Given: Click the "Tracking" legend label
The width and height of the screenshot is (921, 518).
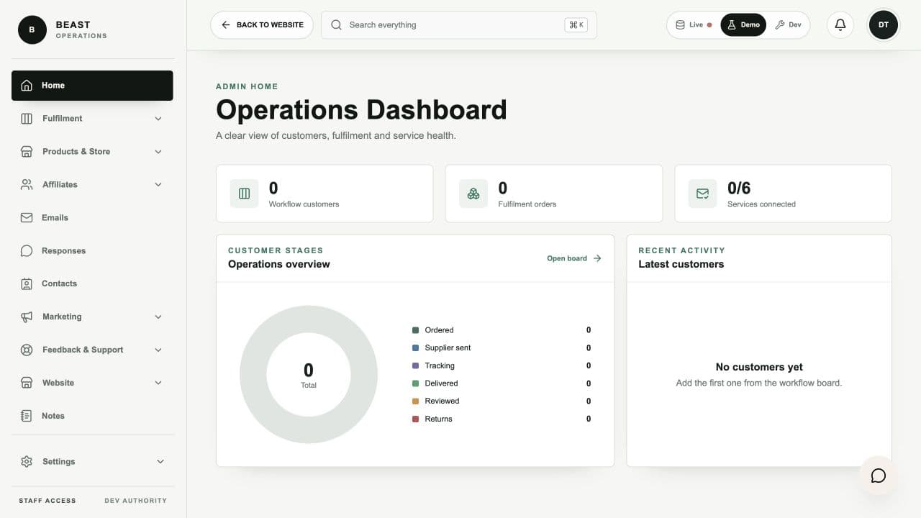Looking at the screenshot, I should coord(440,366).
